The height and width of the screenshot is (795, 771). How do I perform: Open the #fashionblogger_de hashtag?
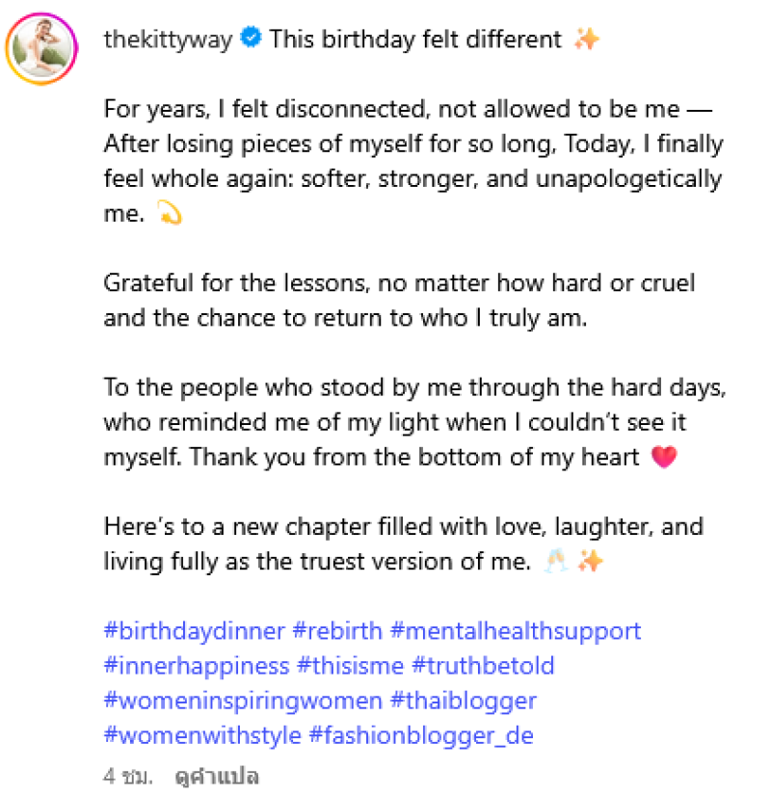(x=420, y=735)
